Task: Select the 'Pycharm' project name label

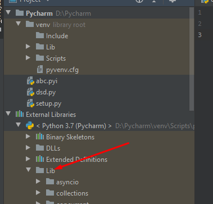Action: point(39,13)
